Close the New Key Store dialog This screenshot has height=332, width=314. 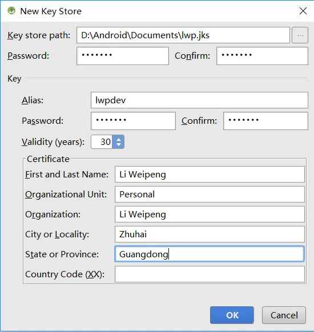tap(303, 11)
